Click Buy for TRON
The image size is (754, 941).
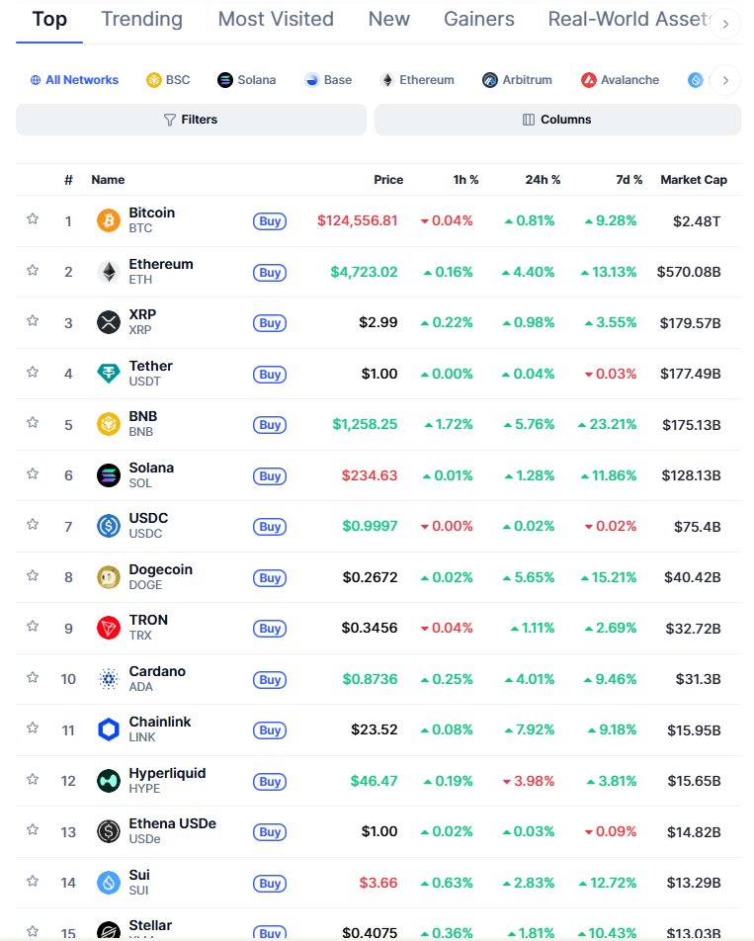[270, 629]
